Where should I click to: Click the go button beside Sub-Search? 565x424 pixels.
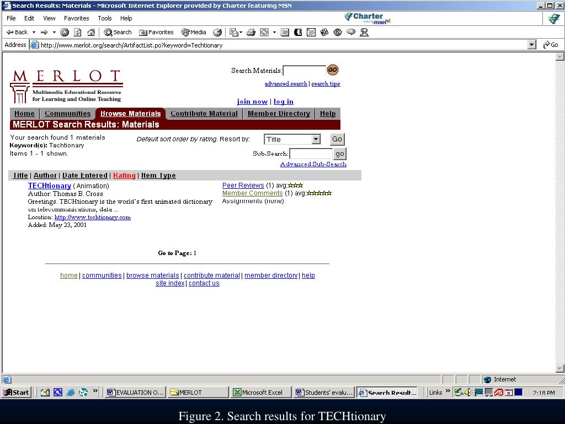point(340,154)
